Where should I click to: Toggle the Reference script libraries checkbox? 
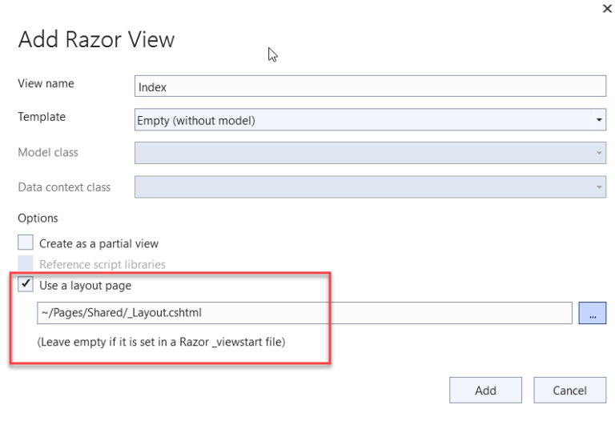[26, 263]
